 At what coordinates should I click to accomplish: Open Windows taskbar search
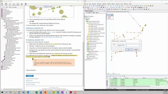[6, 92]
